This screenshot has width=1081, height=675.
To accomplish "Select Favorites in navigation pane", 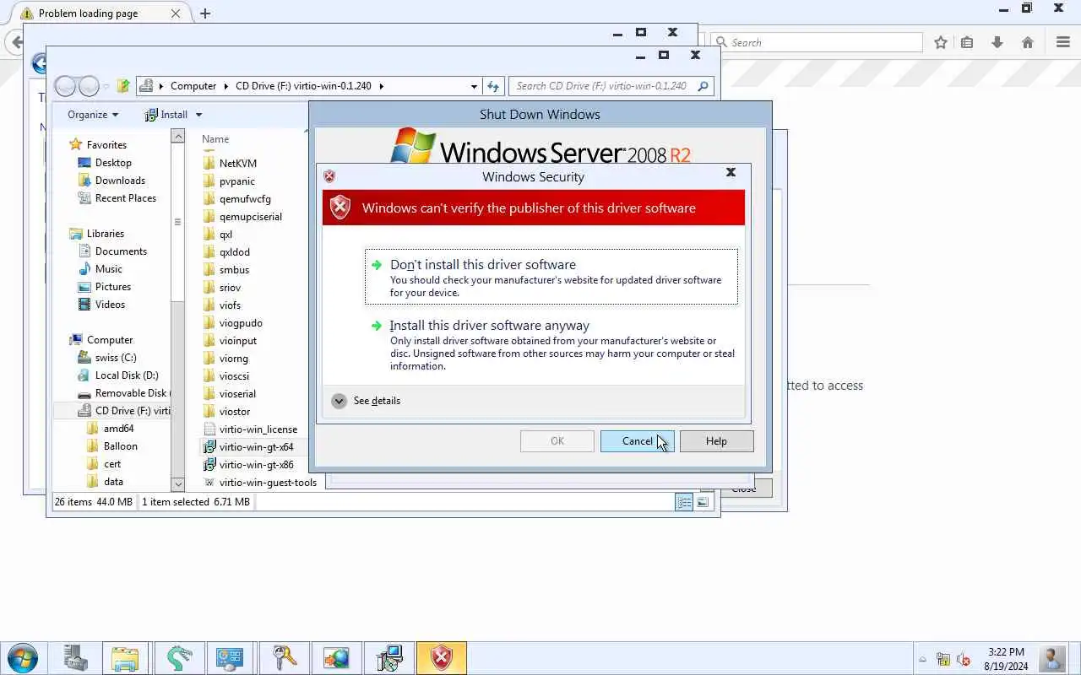I will coord(106,145).
